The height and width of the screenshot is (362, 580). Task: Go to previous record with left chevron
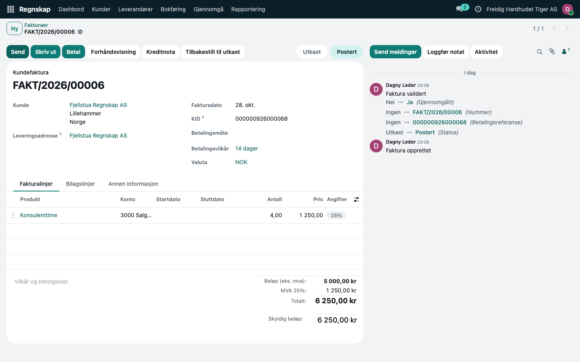click(x=554, y=29)
